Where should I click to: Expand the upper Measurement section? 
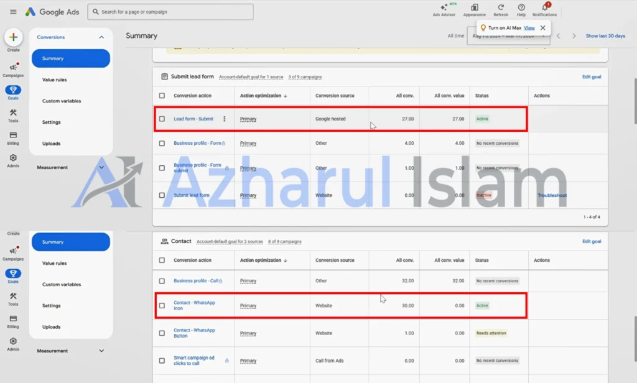pos(101,167)
